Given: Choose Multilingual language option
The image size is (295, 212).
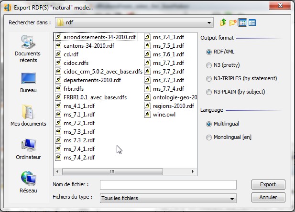Looking at the screenshot, I should 209,124.
